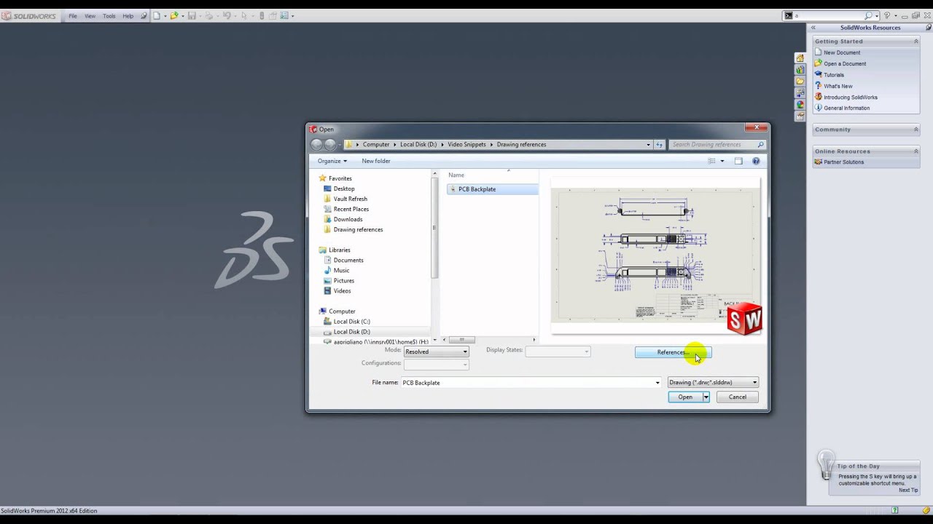
Task: Click the Cancel button
Action: tap(738, 397)
